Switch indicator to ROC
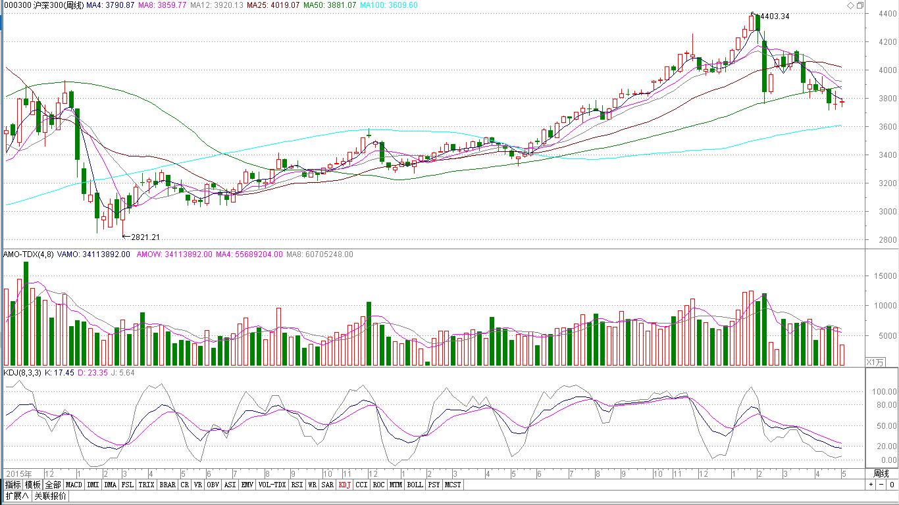 [378, 485]
